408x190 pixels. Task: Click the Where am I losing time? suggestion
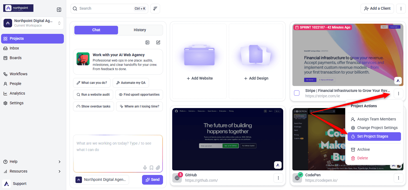(139, 106)
